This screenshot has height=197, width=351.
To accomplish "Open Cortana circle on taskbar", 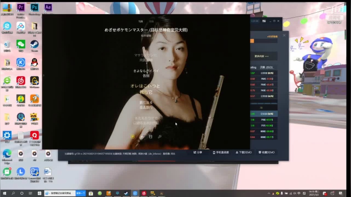I will pyautogui.click(x=22, y=193).
